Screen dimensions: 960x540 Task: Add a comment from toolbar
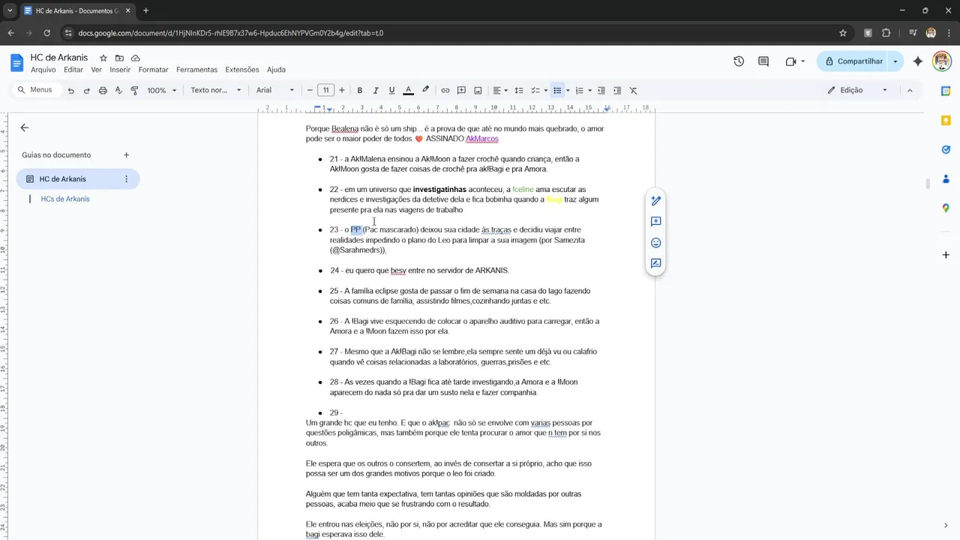(462, 90)
